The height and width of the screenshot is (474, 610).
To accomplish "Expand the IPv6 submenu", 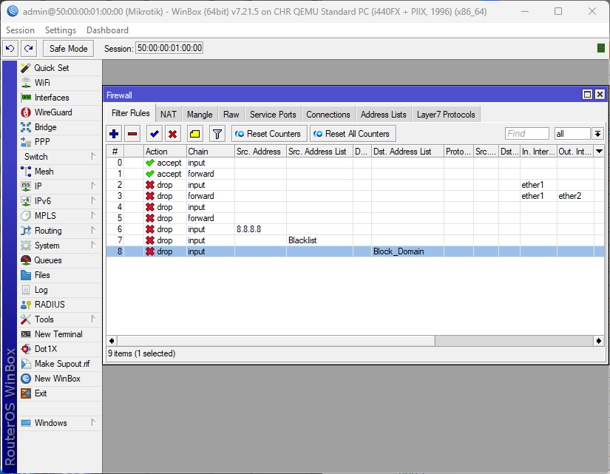I will coord(59,201).
